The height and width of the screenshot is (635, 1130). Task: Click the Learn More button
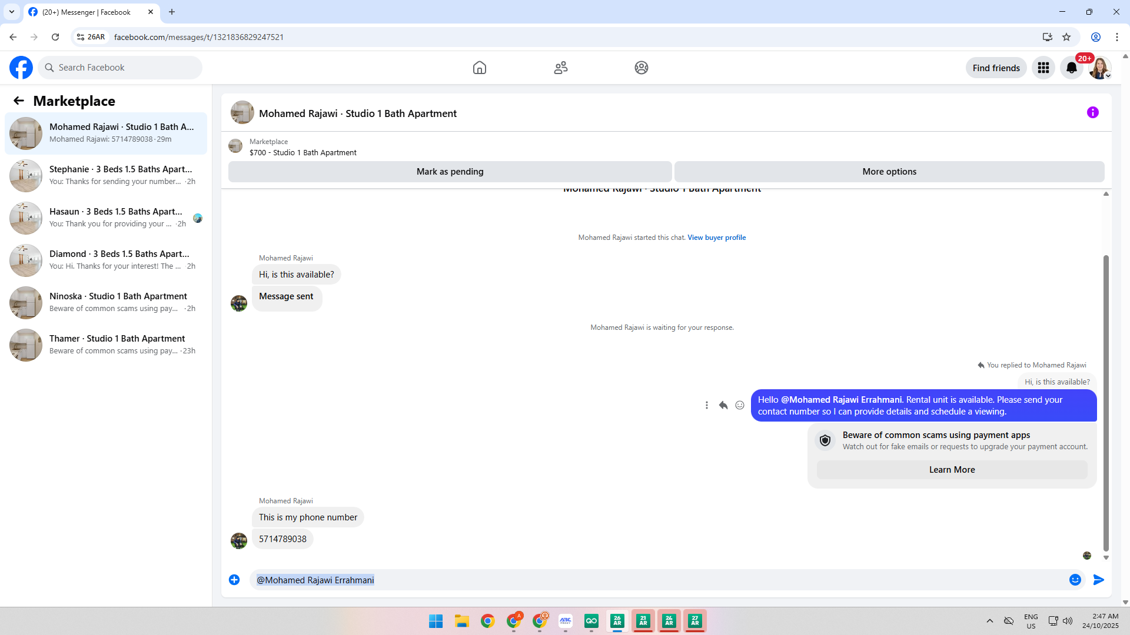point(952,470)
